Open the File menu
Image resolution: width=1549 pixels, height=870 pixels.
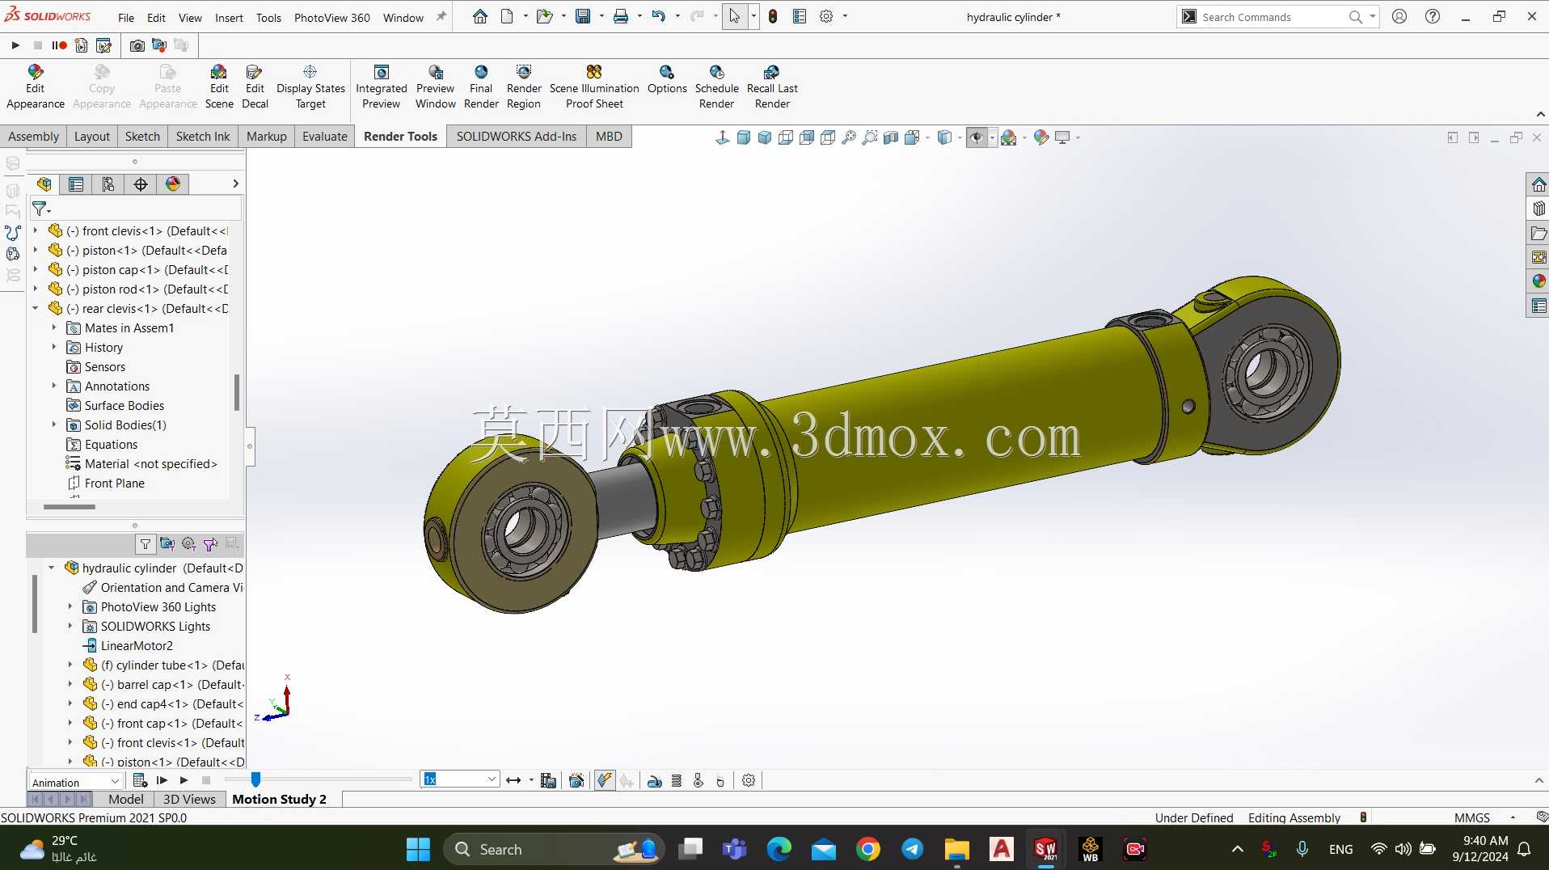tap(126, 17)
